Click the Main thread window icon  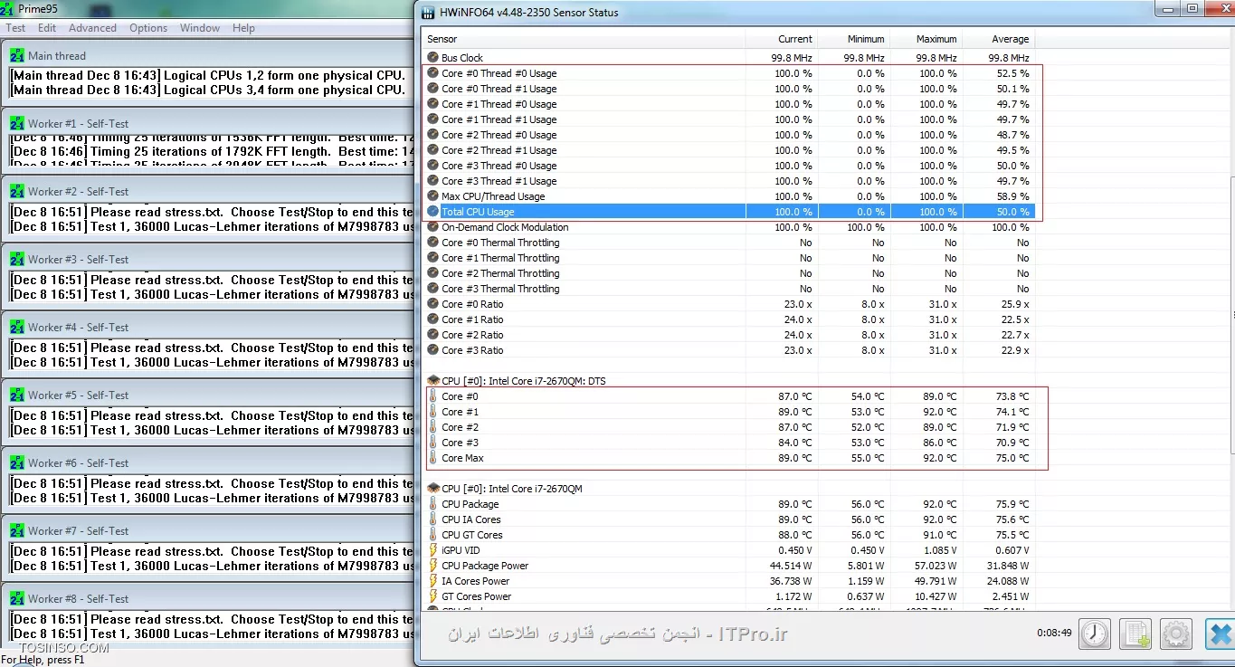(17, 55)
